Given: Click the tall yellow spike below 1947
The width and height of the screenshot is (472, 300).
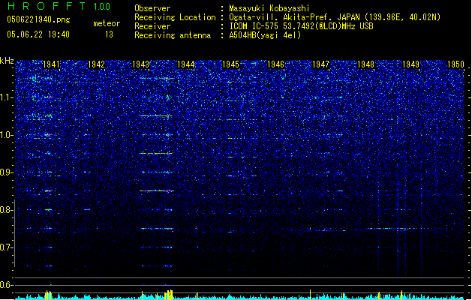Looking at the screenshot, I should click(310, 295).
